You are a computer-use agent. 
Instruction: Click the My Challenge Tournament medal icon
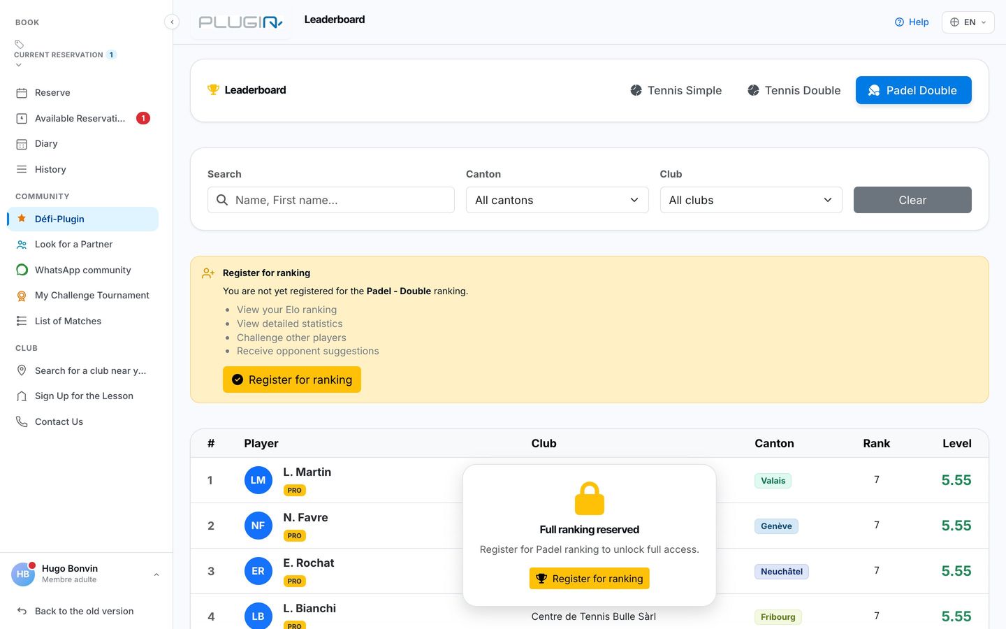pos(22,296)
